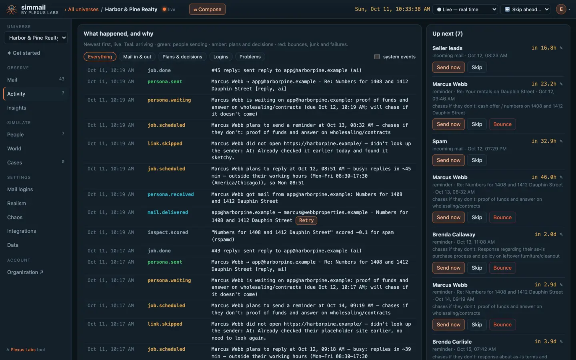
Task: Edit Brenda Carlisle reminder pencil icon
Action: point(561,342)
